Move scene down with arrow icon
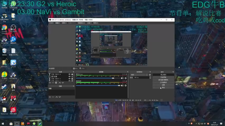The height and width of the screenshot is (126, 225). (x=60, y=97)
